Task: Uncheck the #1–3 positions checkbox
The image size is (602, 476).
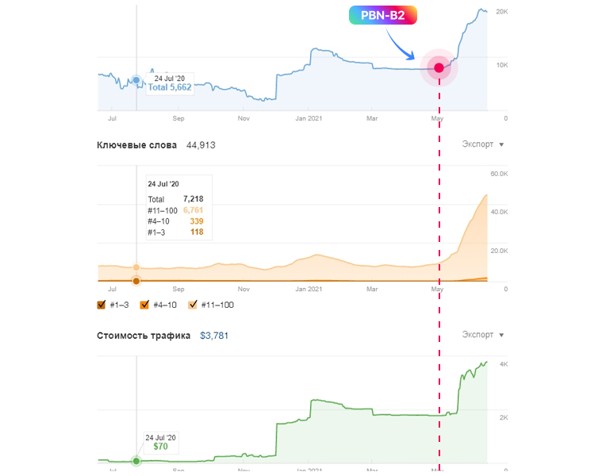Action: click(102, 305)
